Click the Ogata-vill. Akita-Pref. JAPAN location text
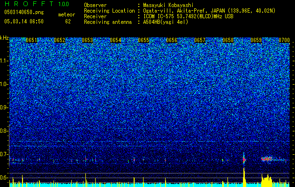 209,11
